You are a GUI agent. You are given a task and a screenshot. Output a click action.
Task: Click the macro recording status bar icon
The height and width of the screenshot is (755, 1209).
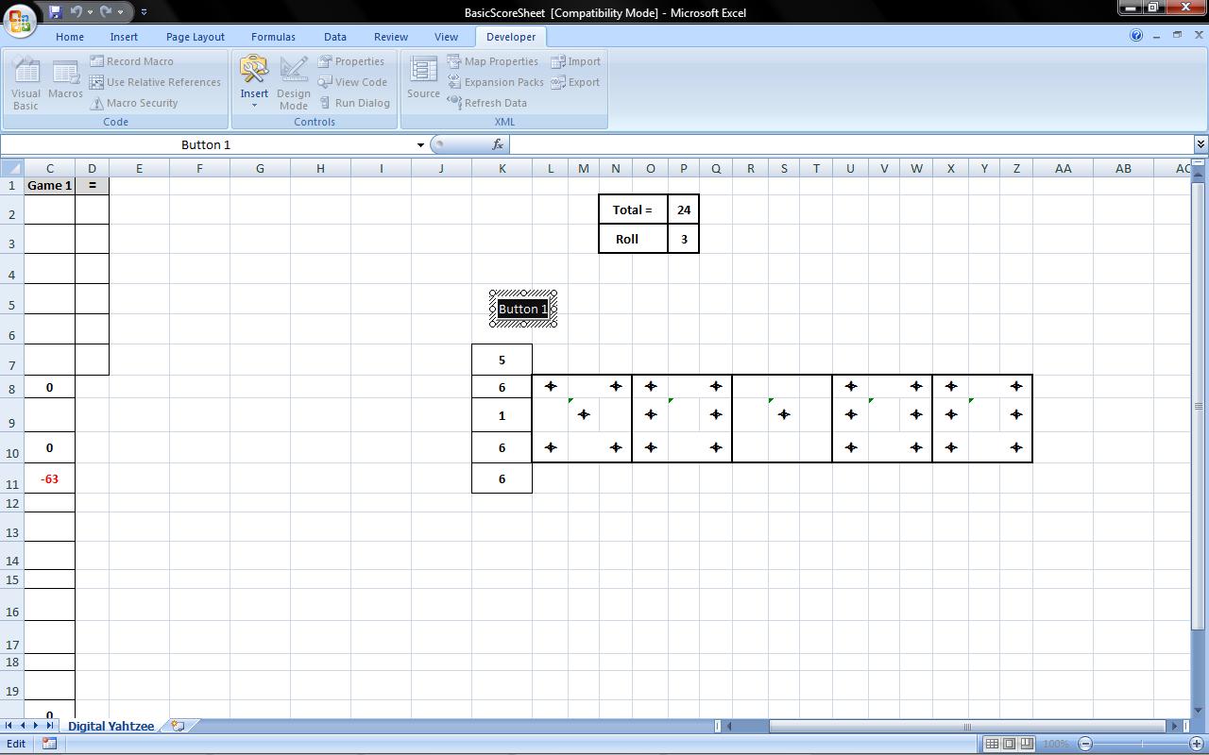(49, 744)
